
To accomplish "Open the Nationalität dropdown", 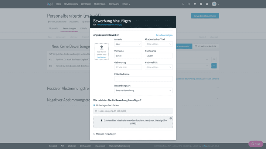I will [x=158, y=67].
